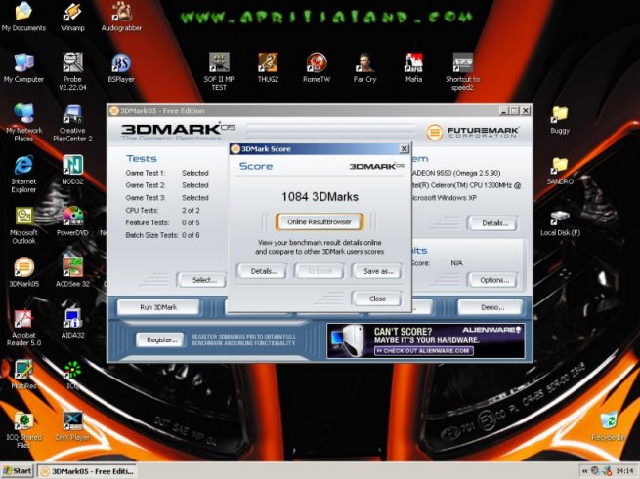
Task: Open the Recycle Bin
Action: pos(609,421)
